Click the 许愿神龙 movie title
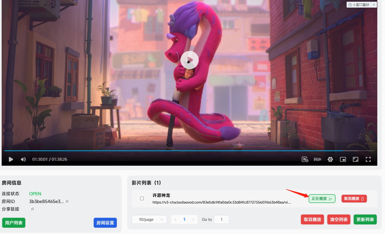Screen dimensions: 385x234 pos(161,195)
